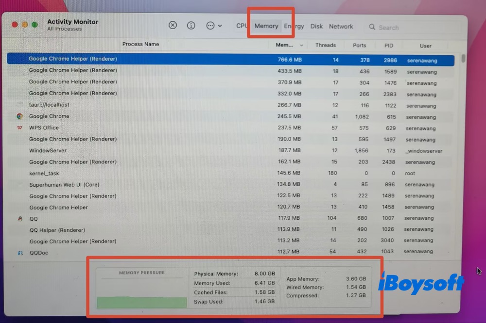Select the QQ penguin icon
The image size is (486, 323).
(x=20, y=219)
